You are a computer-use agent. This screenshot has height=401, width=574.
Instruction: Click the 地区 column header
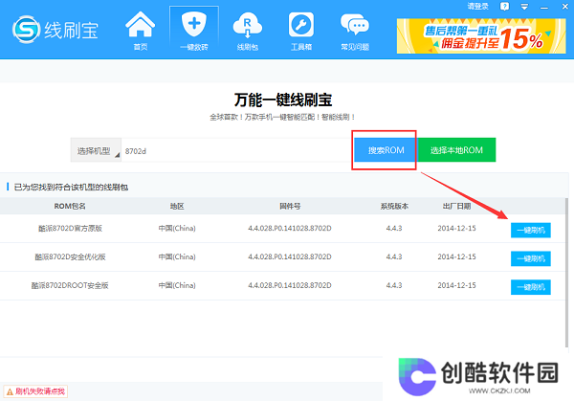point(177,206)
